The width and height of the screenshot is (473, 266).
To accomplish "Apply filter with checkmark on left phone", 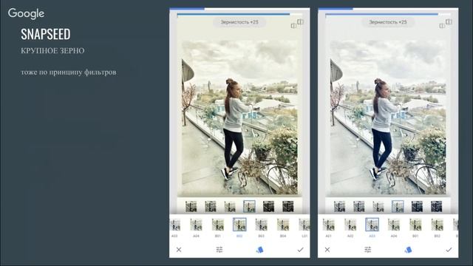I will 300,250.
